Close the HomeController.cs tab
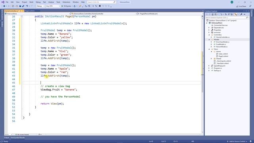This screenshot has height=143, width=254. [23, 11]
